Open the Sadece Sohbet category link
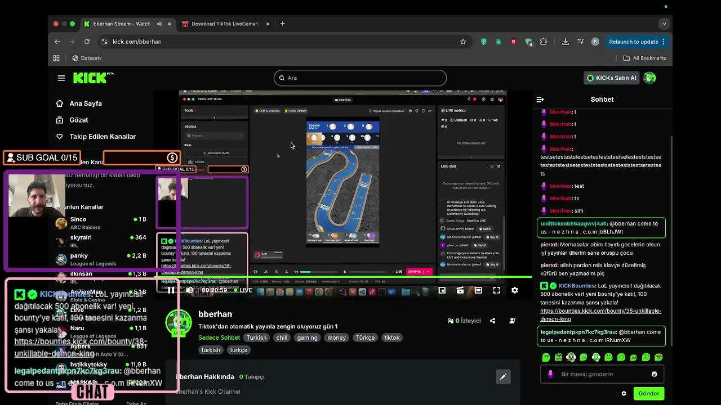This screenshot has width=721, height=405. pyautogui.click(x=219, y=338)
